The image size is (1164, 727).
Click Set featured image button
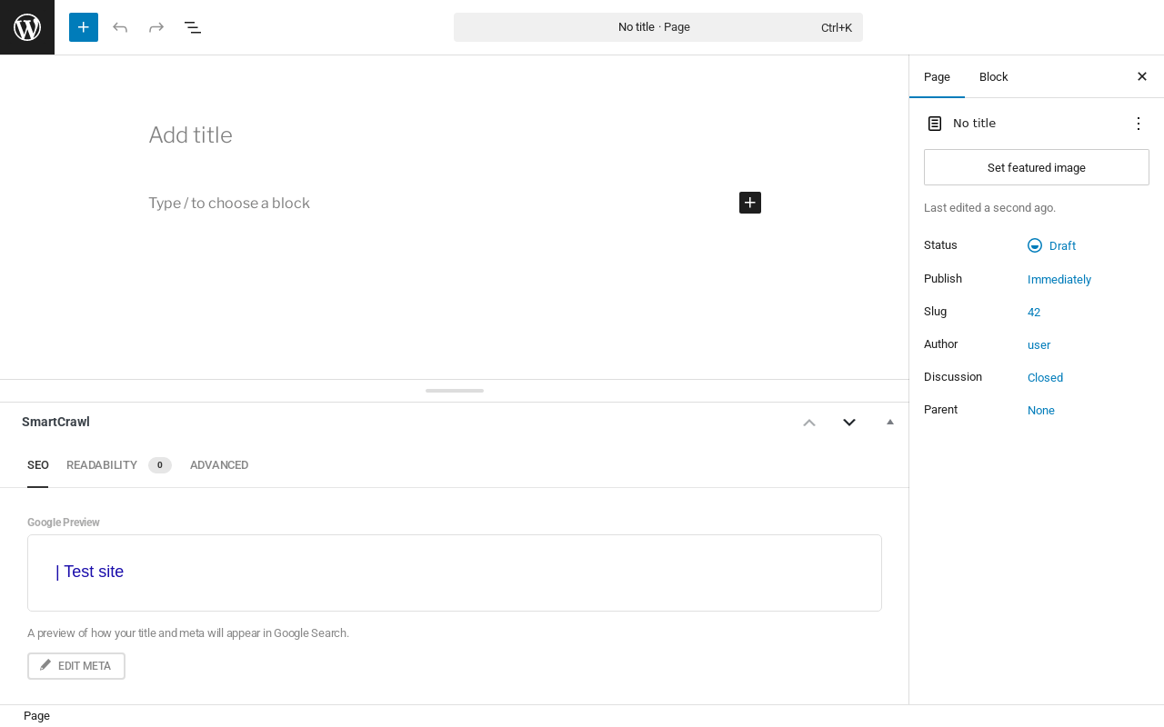click(x=1037, y=167)
